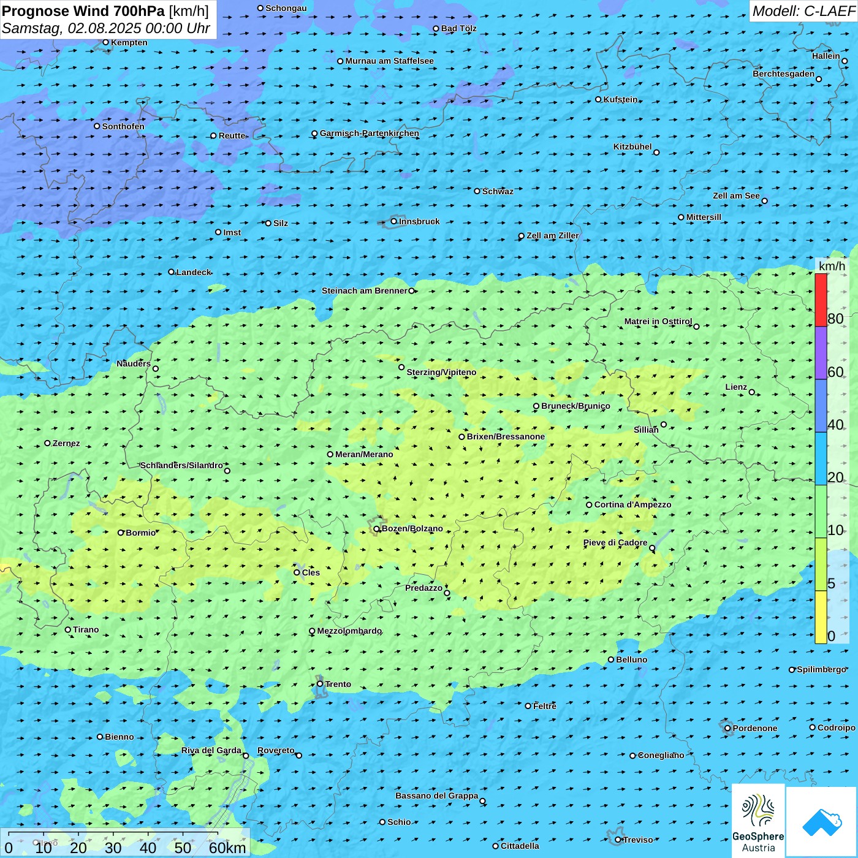Image resolution: width=858 pixels, height=858 pixels.
Task: Click the forecast date 'Samstag, 02.08.2025' text
Action: point(71,29)
